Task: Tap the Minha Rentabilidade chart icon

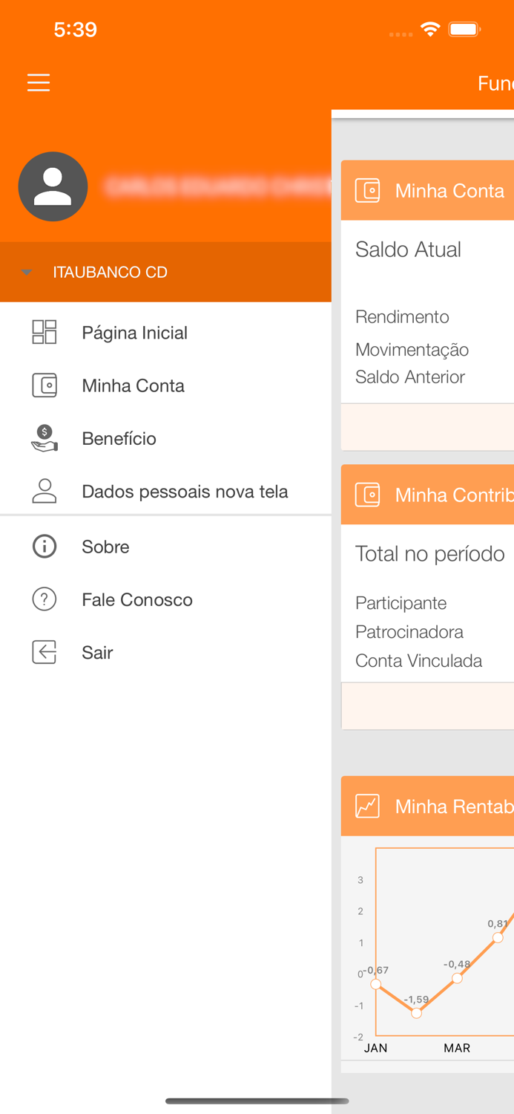Action: tap(367, 806)
